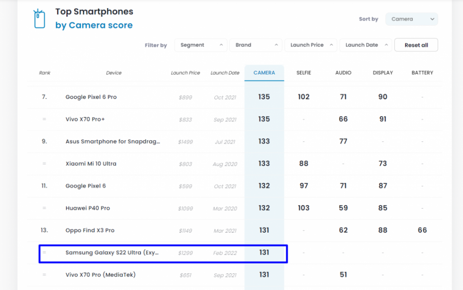Click Vivo X70 Pro (MediaTek) audio score 51
The width and height of the screenshot is (463, 290).
343,275
